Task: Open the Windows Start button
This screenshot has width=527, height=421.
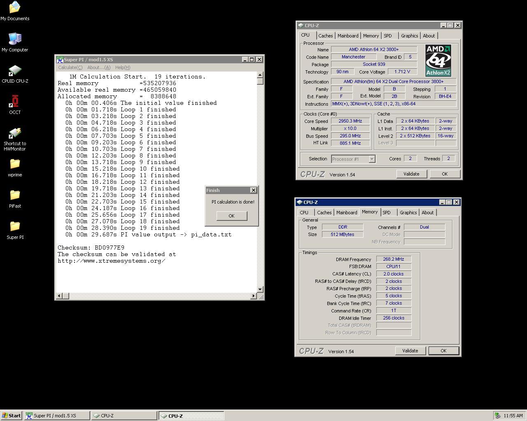Action: tap(11, 416)
